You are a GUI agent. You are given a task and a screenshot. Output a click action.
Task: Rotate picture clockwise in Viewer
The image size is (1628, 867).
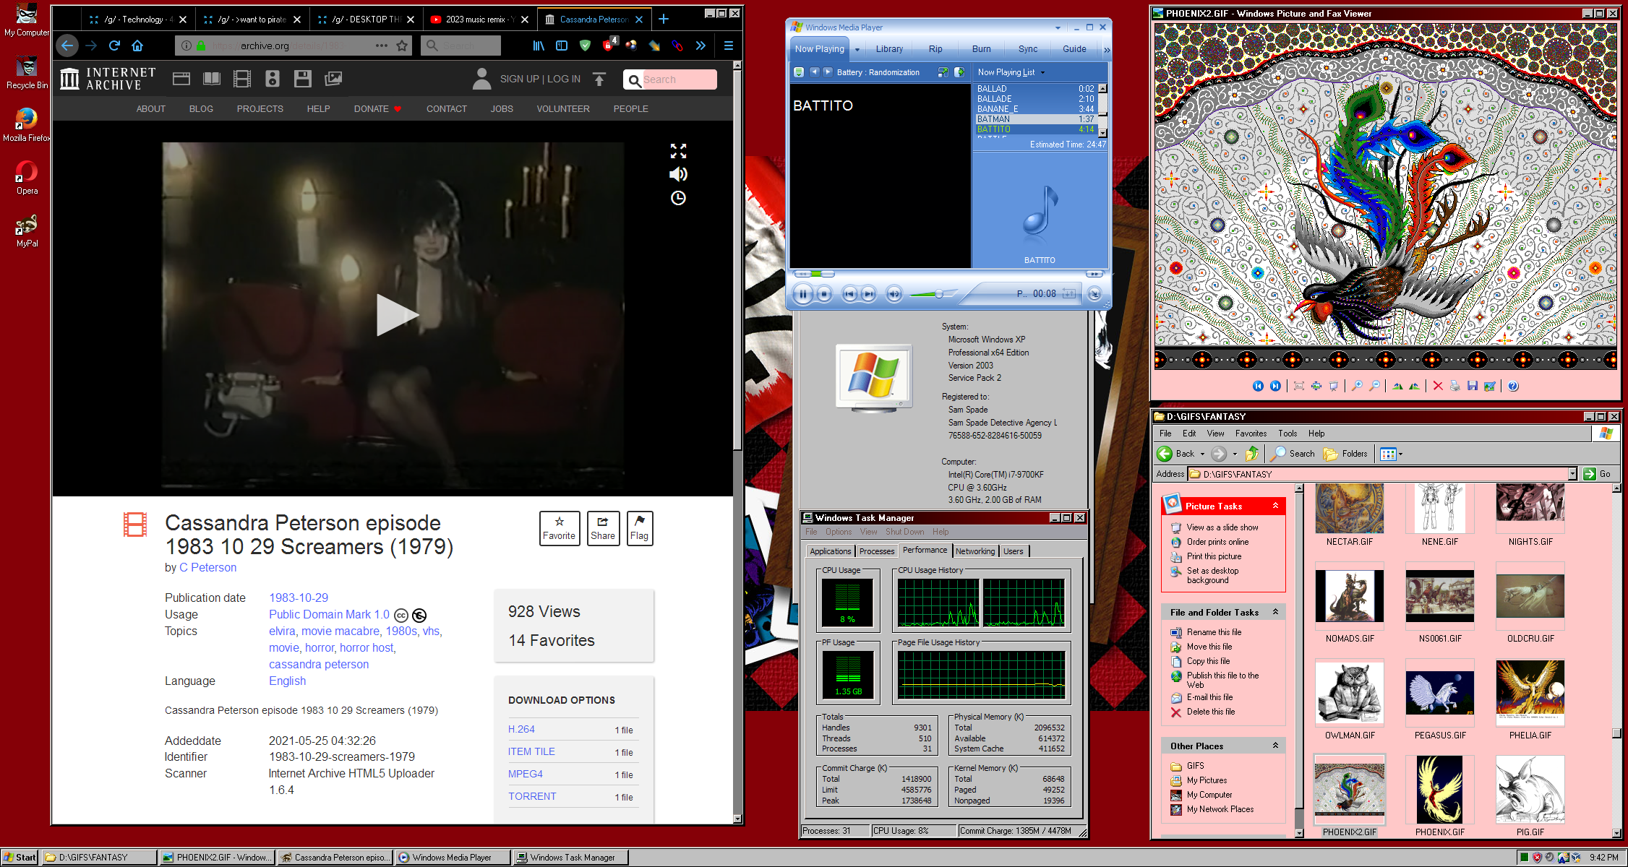tap(1397, 386)
